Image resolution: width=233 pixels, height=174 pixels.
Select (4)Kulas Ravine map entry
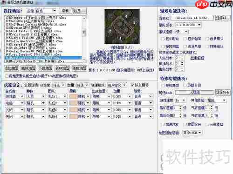(x=34, y=51)
